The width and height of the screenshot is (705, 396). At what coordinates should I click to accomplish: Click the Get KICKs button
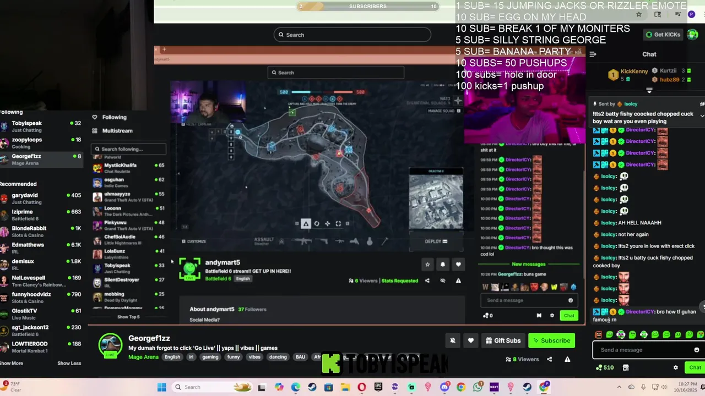click(663, 35)
